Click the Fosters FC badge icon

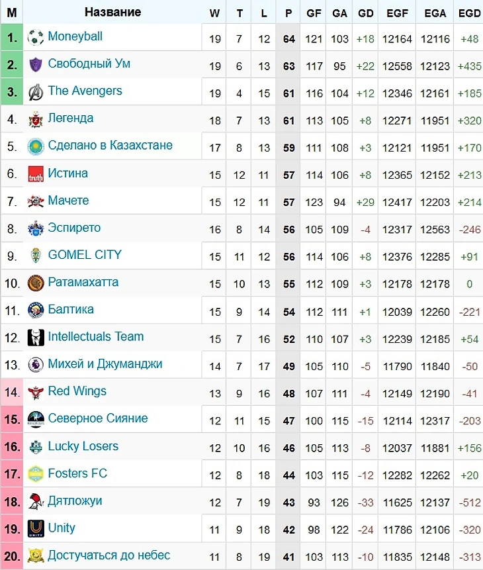click(36, 474)
